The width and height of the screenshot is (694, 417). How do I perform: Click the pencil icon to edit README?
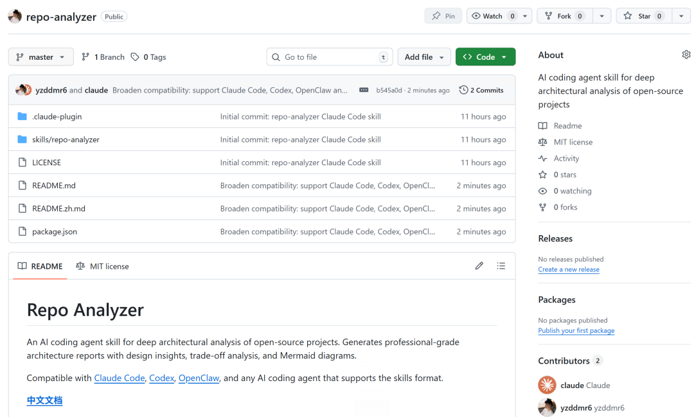[479, 265]
